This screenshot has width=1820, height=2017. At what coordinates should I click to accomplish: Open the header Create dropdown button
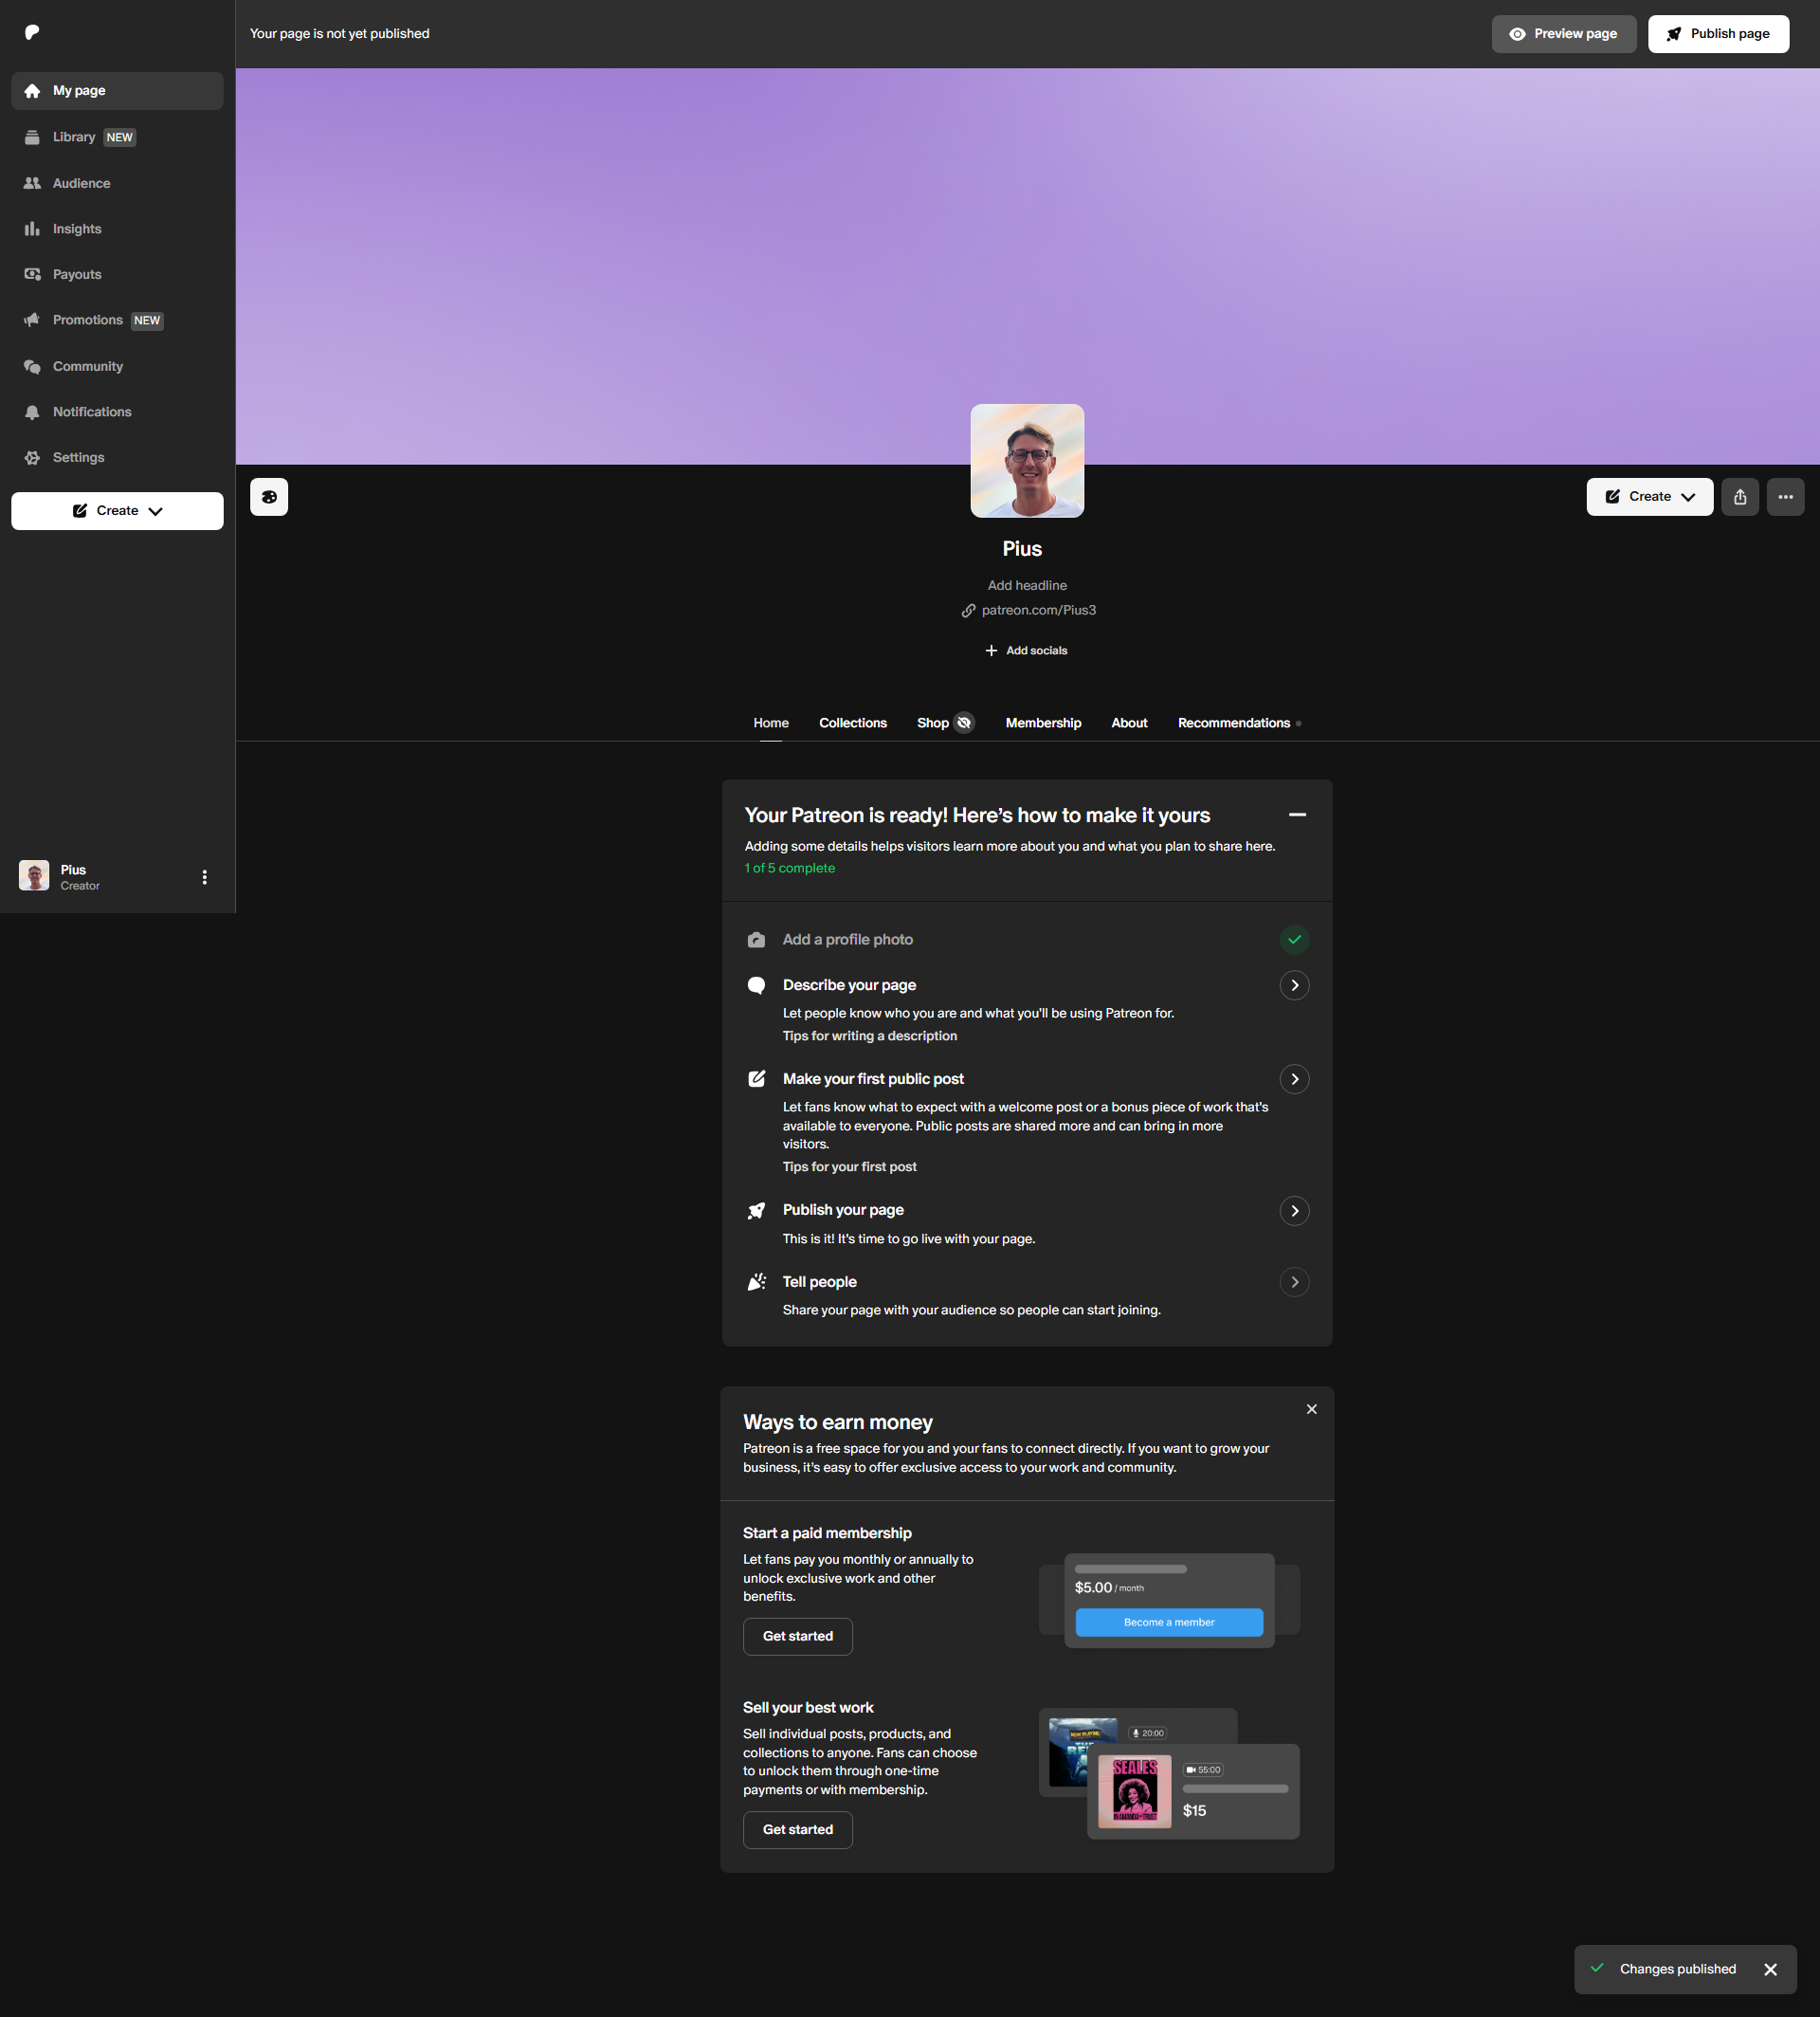(1649, 497)
